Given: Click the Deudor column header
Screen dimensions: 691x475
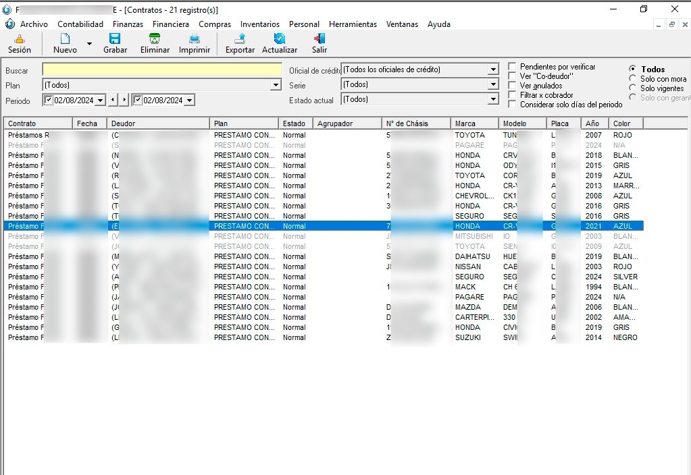Looking at the screenshot, I should (157, 123).
